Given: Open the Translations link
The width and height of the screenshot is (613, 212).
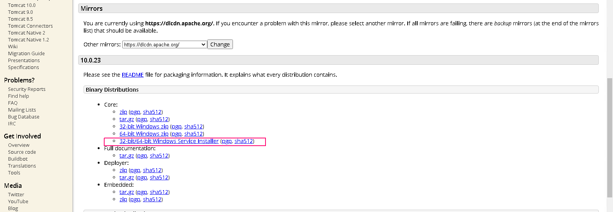Looking at the screenshot, I should [22, 166].
